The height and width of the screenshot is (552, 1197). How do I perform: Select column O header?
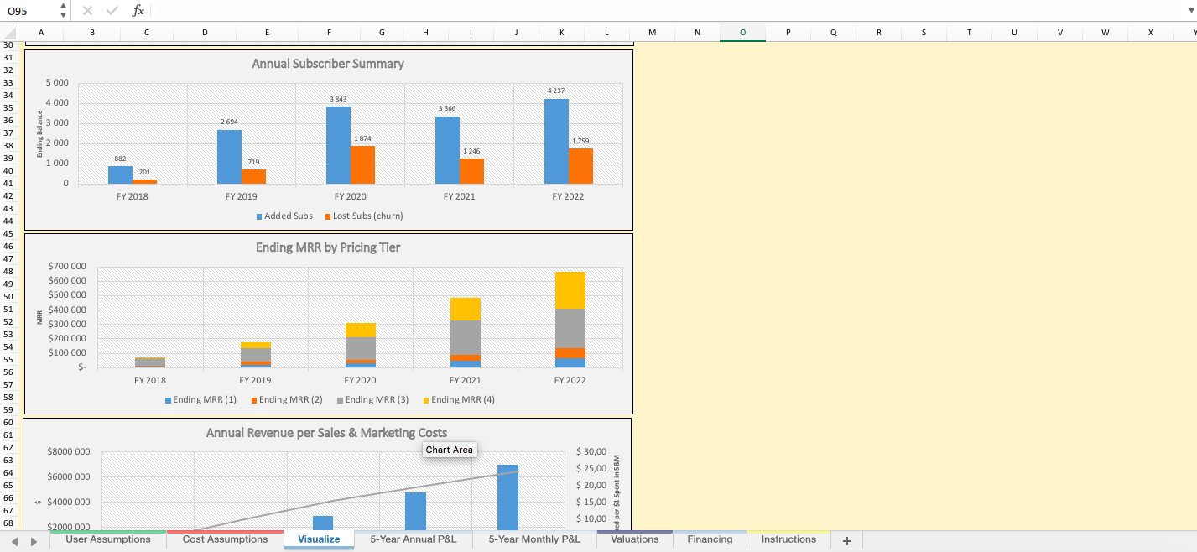point(742,32)
